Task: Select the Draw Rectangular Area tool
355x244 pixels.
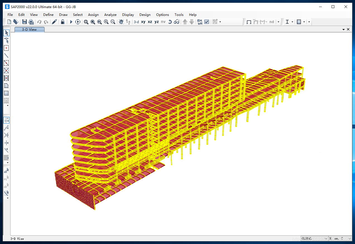Action: coord(6,93)
